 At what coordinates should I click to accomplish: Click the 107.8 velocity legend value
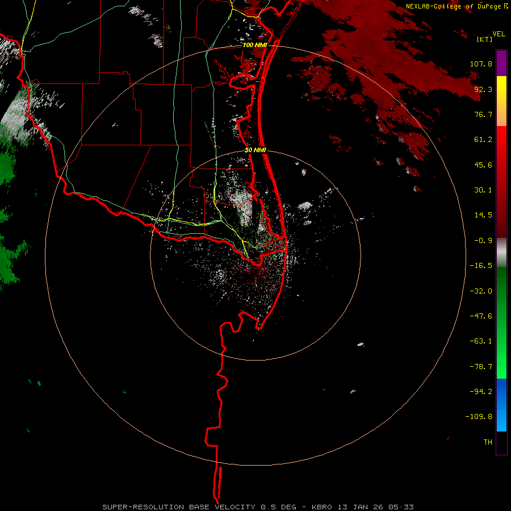coord(481,64)
